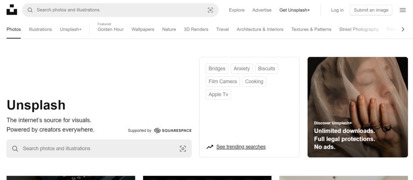This screenshot has height=180, width=413.
Task: Open visual search in top search bar
Action: (x=210, y=10)
